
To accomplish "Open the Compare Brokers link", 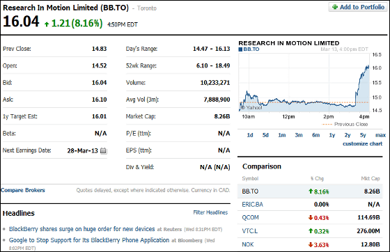I will [x=23, y=190].
